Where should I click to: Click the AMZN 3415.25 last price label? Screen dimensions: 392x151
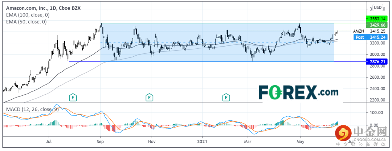coord(369,31)
